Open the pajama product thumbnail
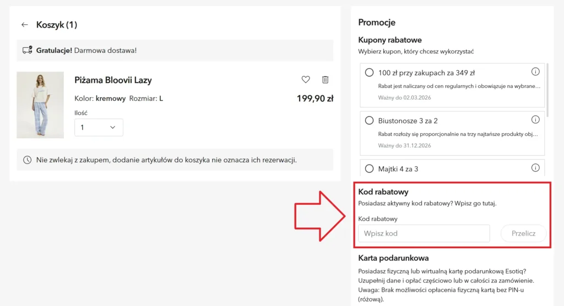Screen dimensions: 564x306 tap(40, 105)
